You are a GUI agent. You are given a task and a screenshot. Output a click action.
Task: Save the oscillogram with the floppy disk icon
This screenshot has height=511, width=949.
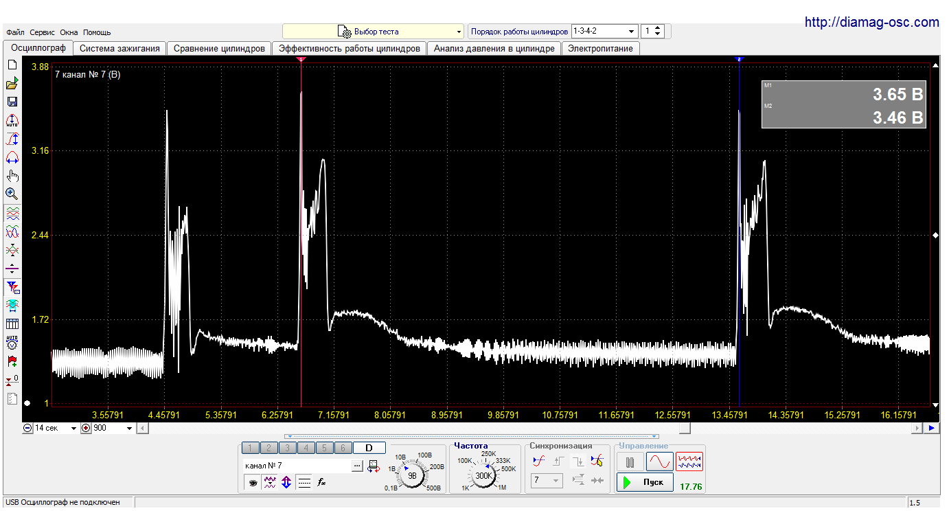coord(12,102)
